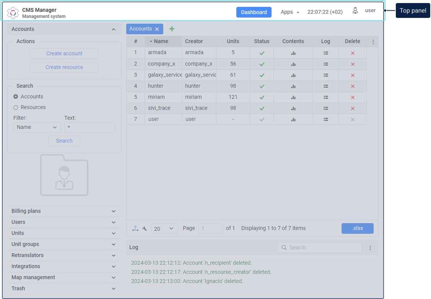The height and width of the screenshot is (299, 431).
Task: Open the Filter Name dropdown
Action: [37, 127]
